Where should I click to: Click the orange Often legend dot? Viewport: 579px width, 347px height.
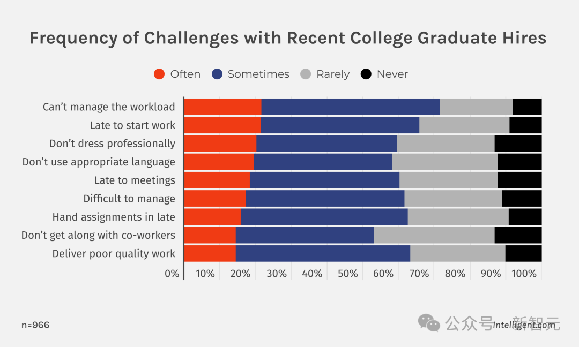coord(159,74)
